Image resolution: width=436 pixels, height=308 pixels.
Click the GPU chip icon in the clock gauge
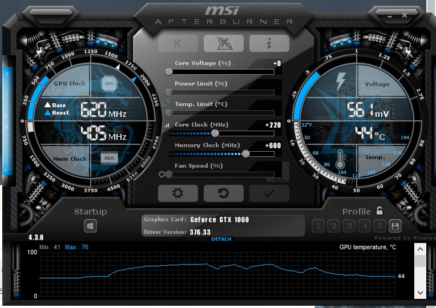109,83
